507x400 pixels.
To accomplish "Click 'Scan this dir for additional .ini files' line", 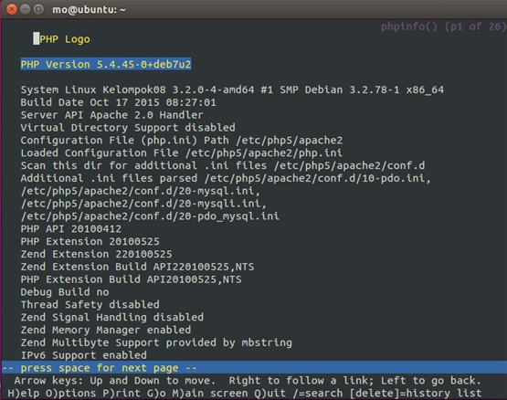I will (223, 165).
